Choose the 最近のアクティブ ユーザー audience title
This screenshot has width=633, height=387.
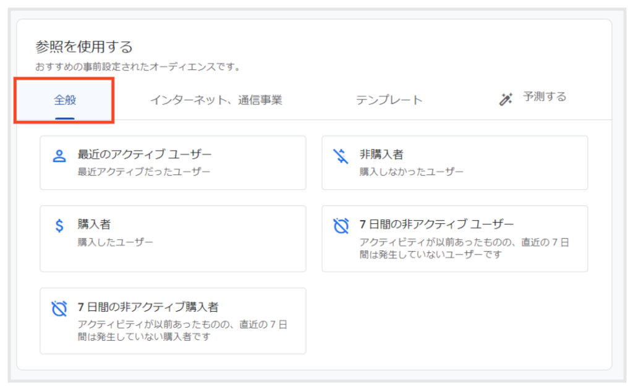tap(145, 154)
